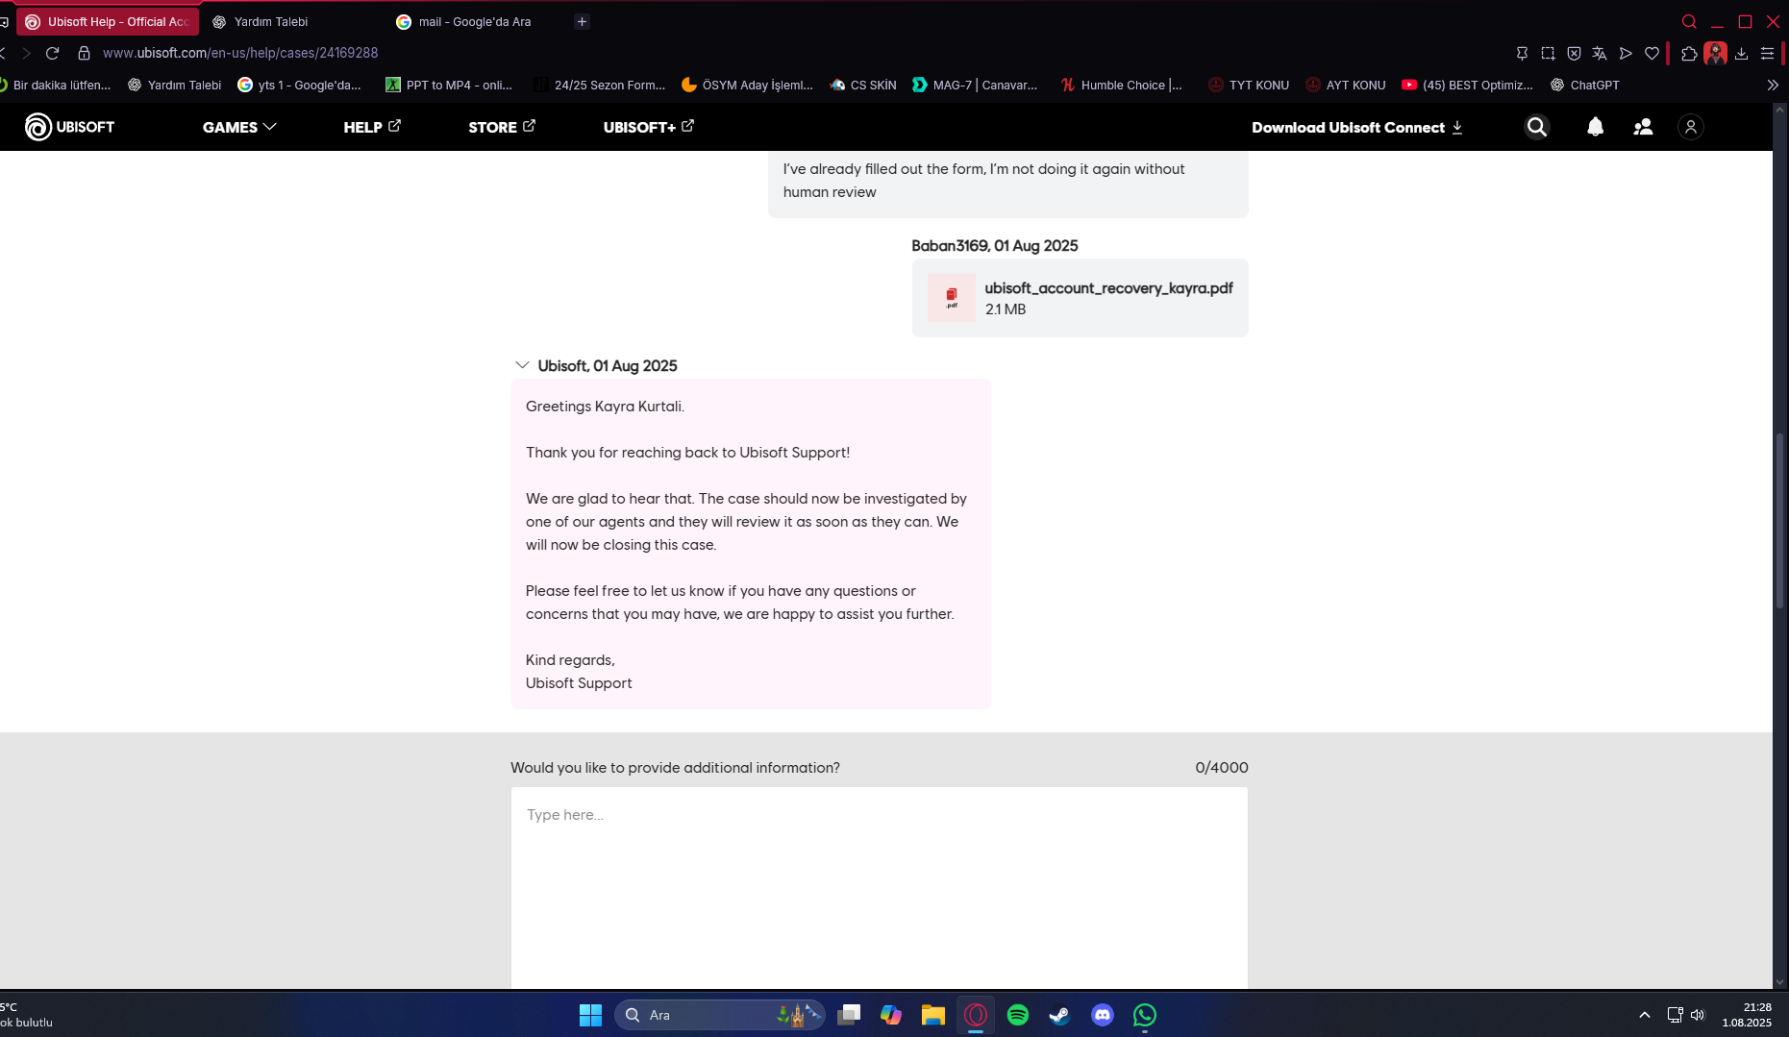
Task: Click the send flow arrow icon
Action: (x=1626, y=53)
